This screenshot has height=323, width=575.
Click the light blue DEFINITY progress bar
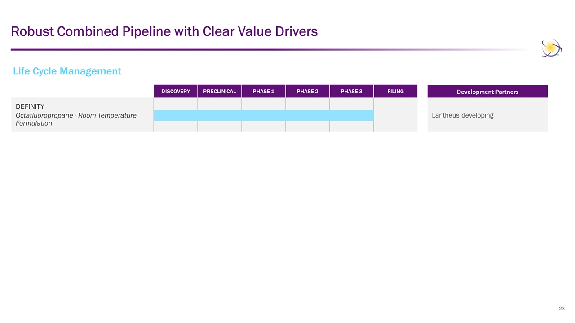click(x=264, y=115)
